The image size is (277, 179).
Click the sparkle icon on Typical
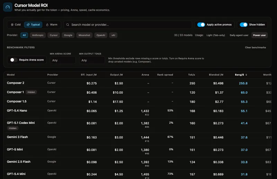[x=28, y=25]
